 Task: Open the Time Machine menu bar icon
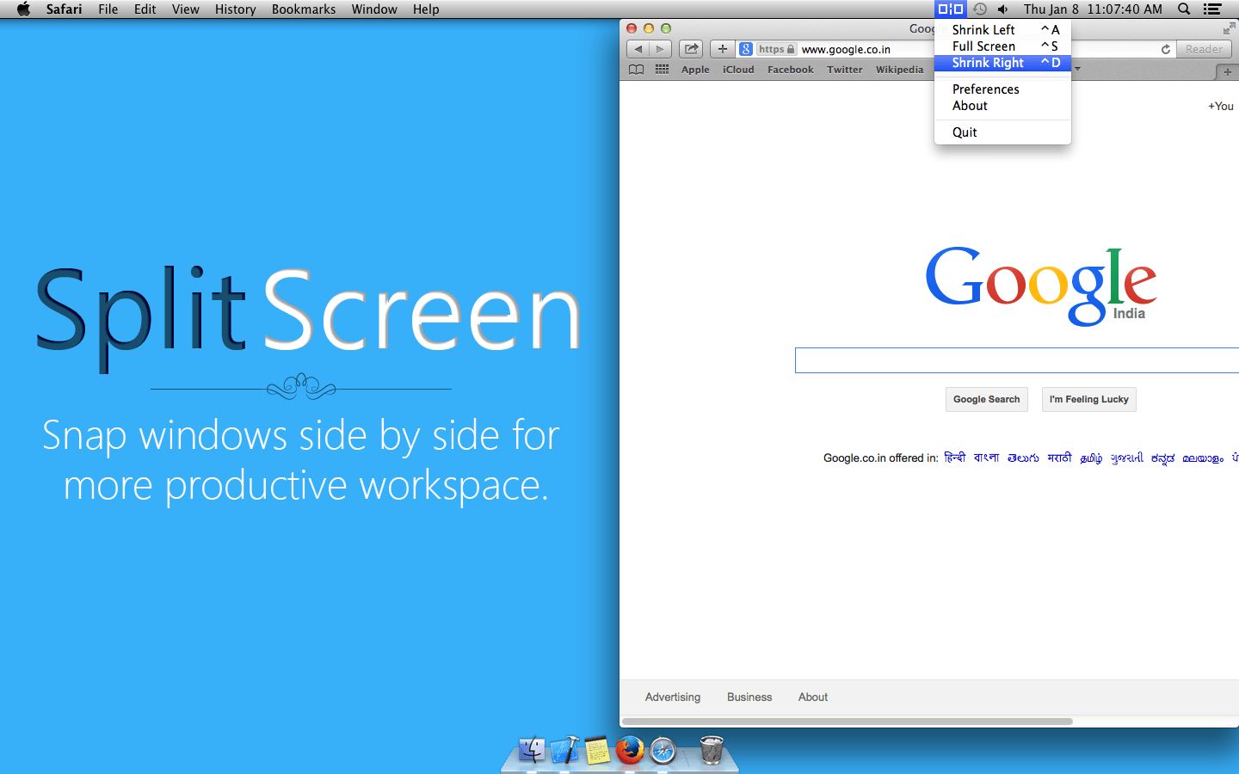pyautogui.click(x=980, y=9)
